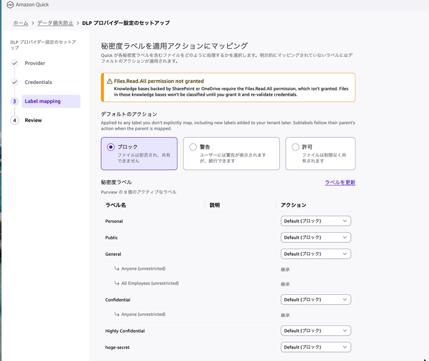The width and height of the screenshot is (429, 361).
Task: Open the Personal label action dropdown
Action: tap(316, 221)
